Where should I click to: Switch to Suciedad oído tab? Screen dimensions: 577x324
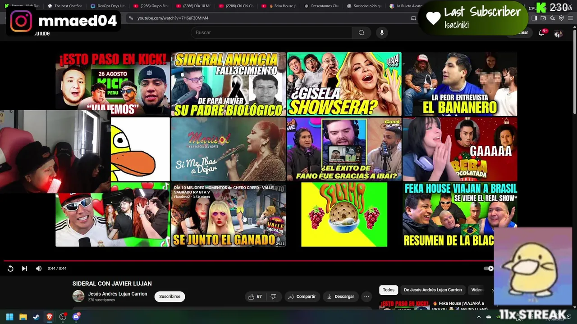(364, 6)
